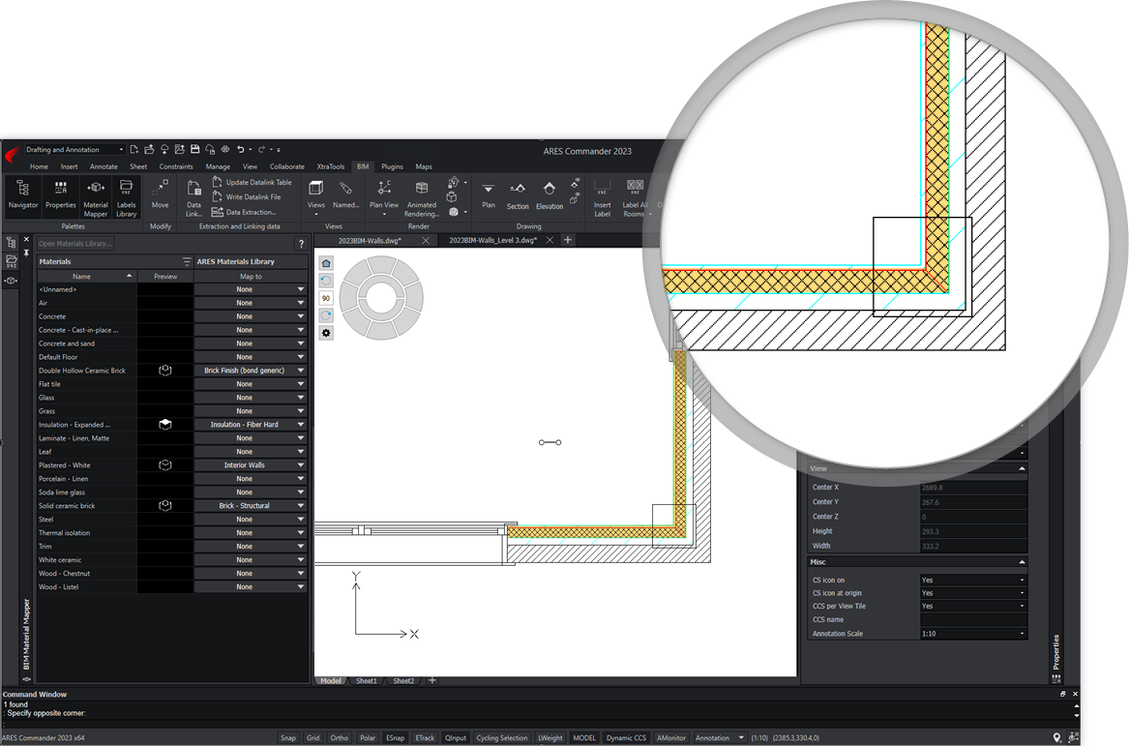Click Label All Rooms
The image size is (1129, 746).
(635, 197)
